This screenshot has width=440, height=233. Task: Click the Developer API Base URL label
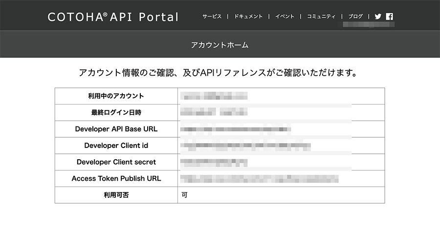(116, 129)
